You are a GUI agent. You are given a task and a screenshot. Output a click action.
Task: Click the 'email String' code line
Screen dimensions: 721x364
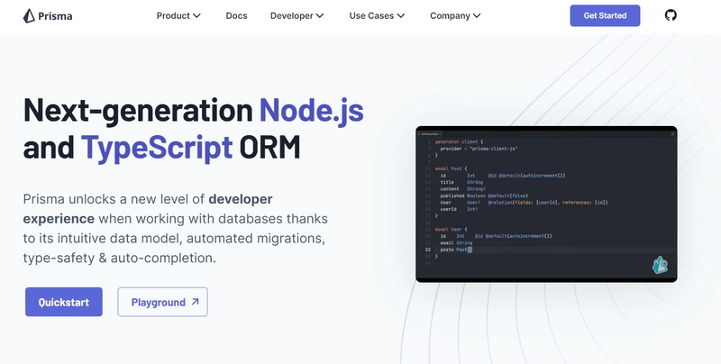456,242
